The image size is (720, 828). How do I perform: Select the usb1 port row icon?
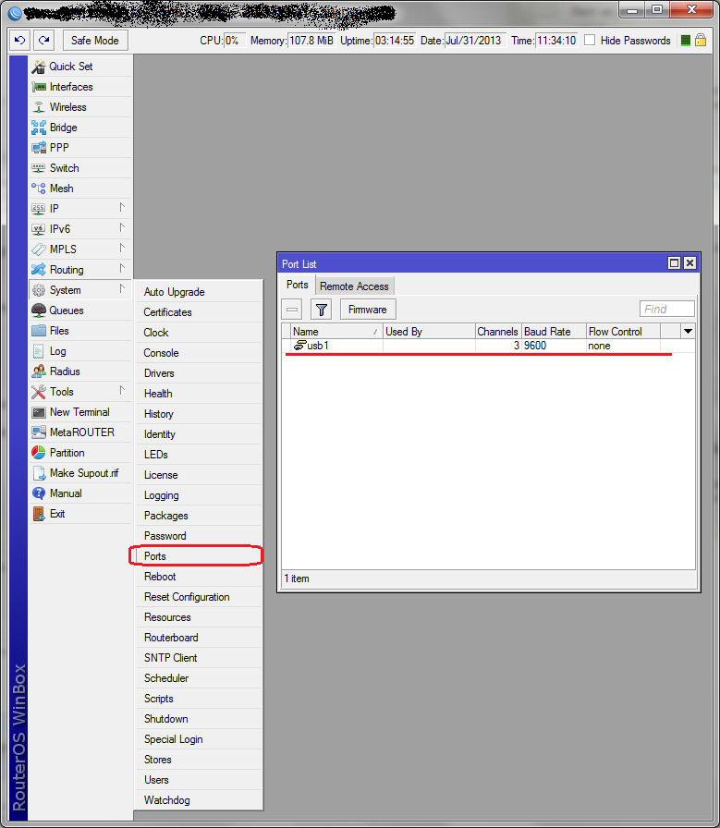[x=300, y=346]
